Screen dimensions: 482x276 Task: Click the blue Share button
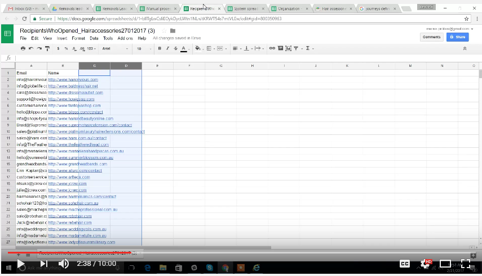click(x=457, y=37)
